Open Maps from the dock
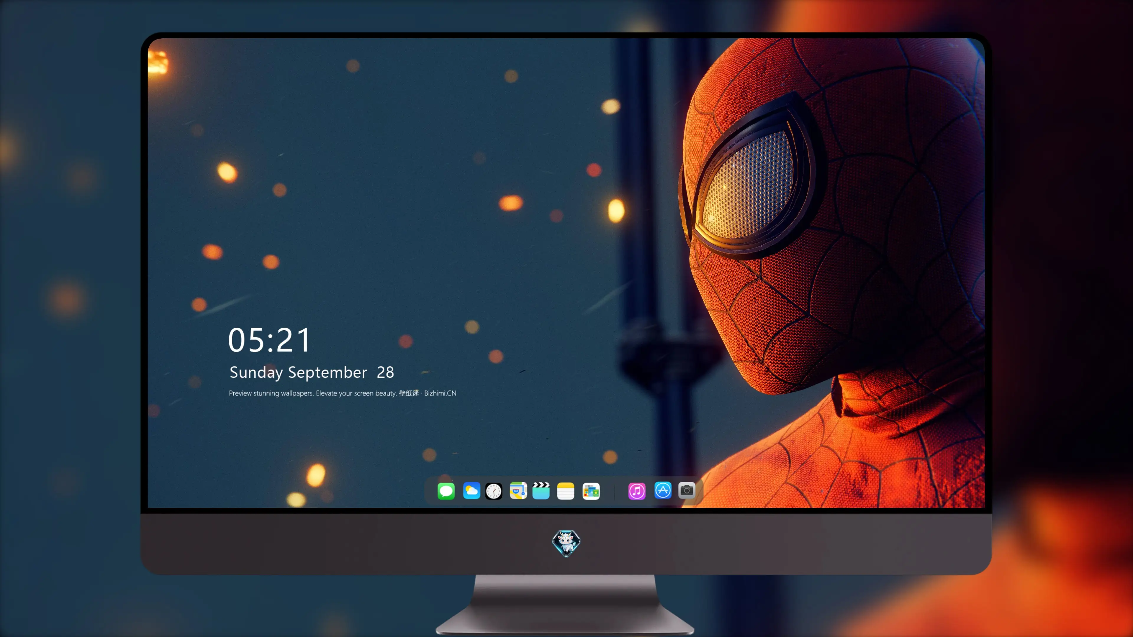Screen dimensions: 1133x637 pyautogui.click(x=518, y=491)
